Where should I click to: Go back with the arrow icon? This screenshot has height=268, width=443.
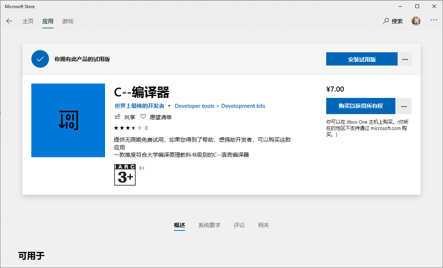coord(9,21)
